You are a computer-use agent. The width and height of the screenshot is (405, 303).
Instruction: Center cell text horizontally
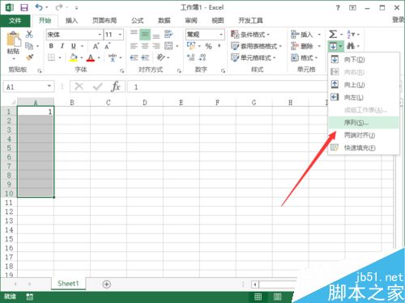145,46
